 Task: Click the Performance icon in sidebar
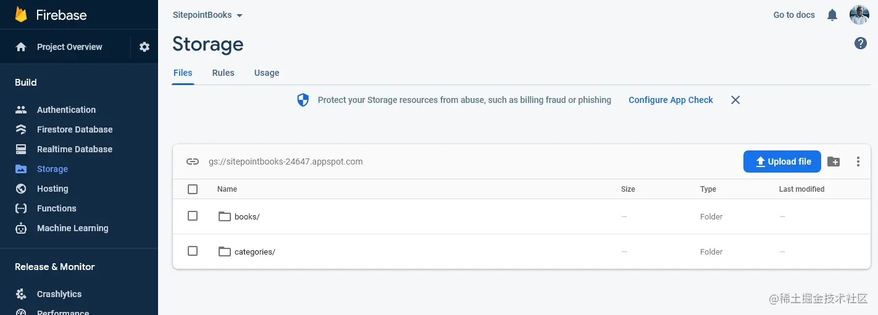click(x=21, y=311)
